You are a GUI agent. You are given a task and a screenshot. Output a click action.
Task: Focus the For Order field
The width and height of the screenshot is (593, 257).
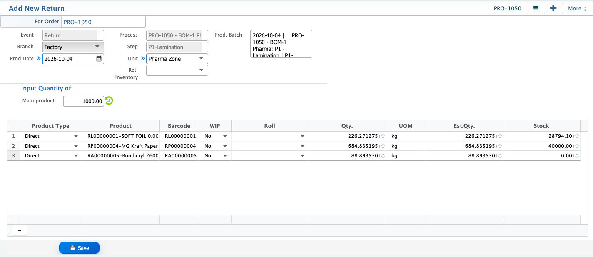point(103,22)
